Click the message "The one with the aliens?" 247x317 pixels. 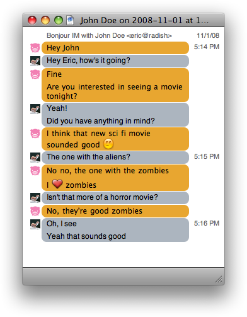tap(115, 158)
